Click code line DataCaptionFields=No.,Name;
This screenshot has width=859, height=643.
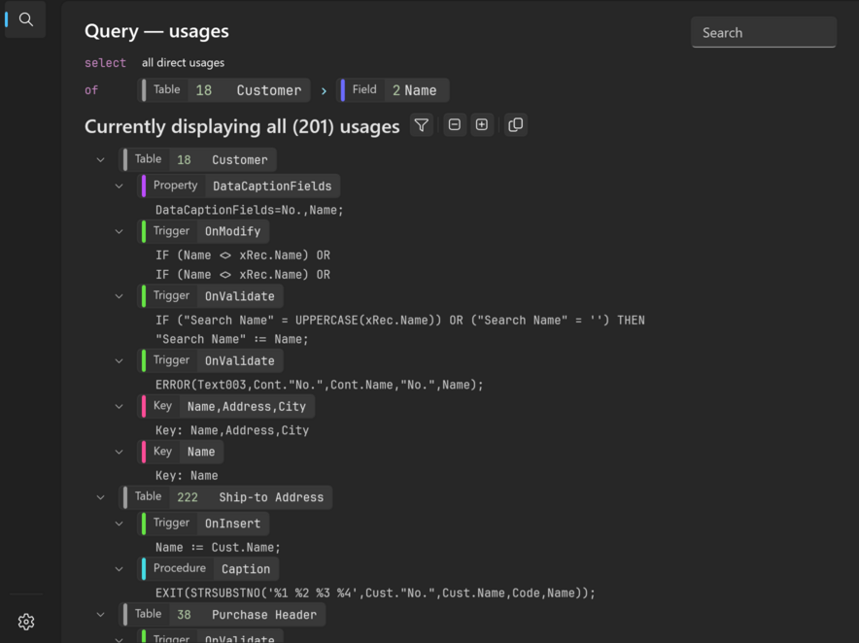(250, 211)
